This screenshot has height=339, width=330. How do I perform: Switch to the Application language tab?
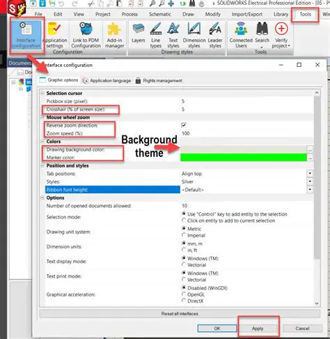click(x=107, y=81)
